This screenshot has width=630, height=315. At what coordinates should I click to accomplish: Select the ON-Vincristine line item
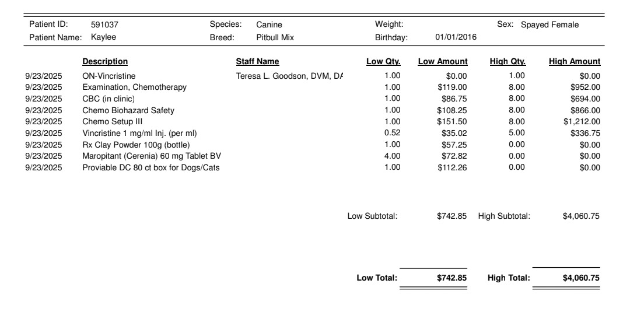109,76
